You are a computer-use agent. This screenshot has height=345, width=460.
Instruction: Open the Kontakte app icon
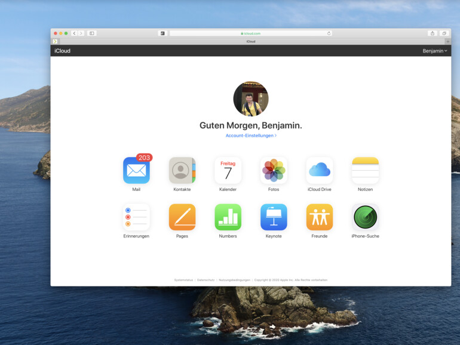pos(182,170)
